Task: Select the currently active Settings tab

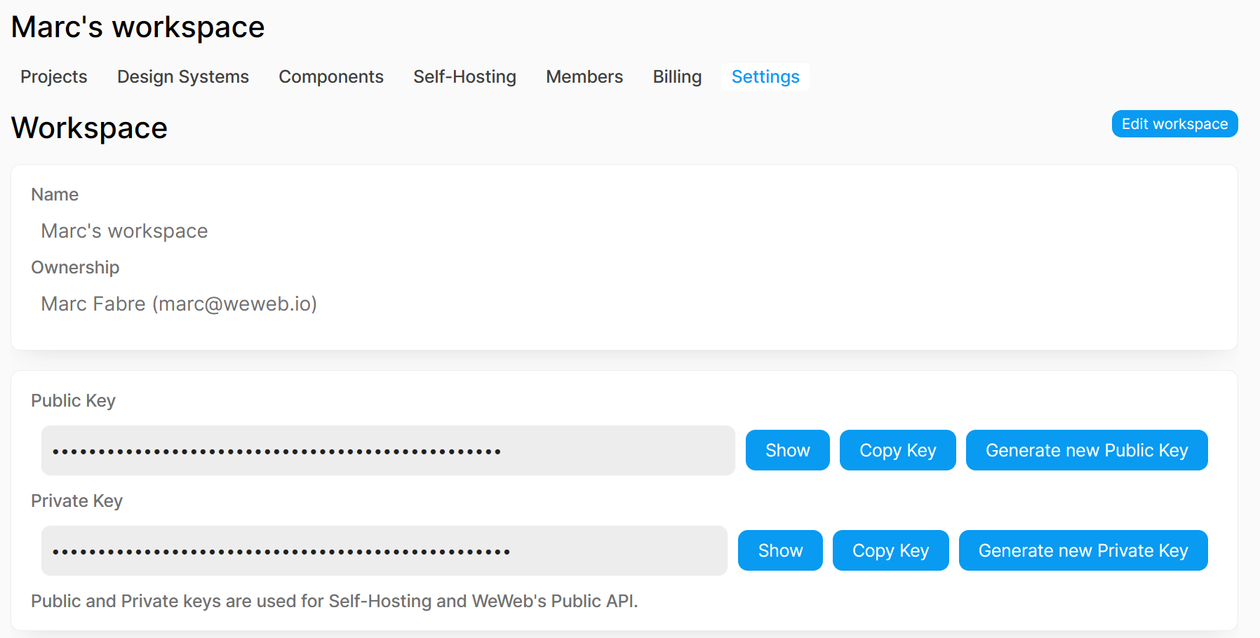Action: (765, 77)
